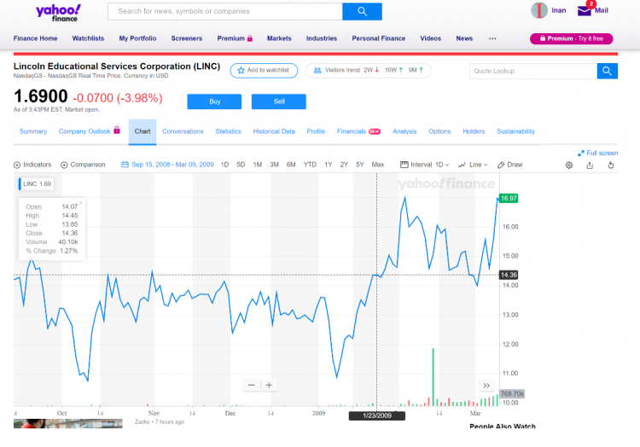The image size is (640, 447).
Task: Close the OHLC price tooltip
Action: [x=81, y=204]
